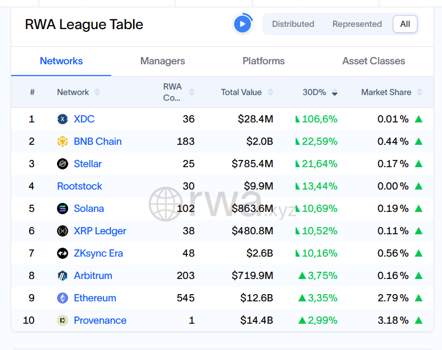Switch to the Managers tab
Image resolution: width=442 pixels, height=350 pixels.
click(x=163, y=61)
